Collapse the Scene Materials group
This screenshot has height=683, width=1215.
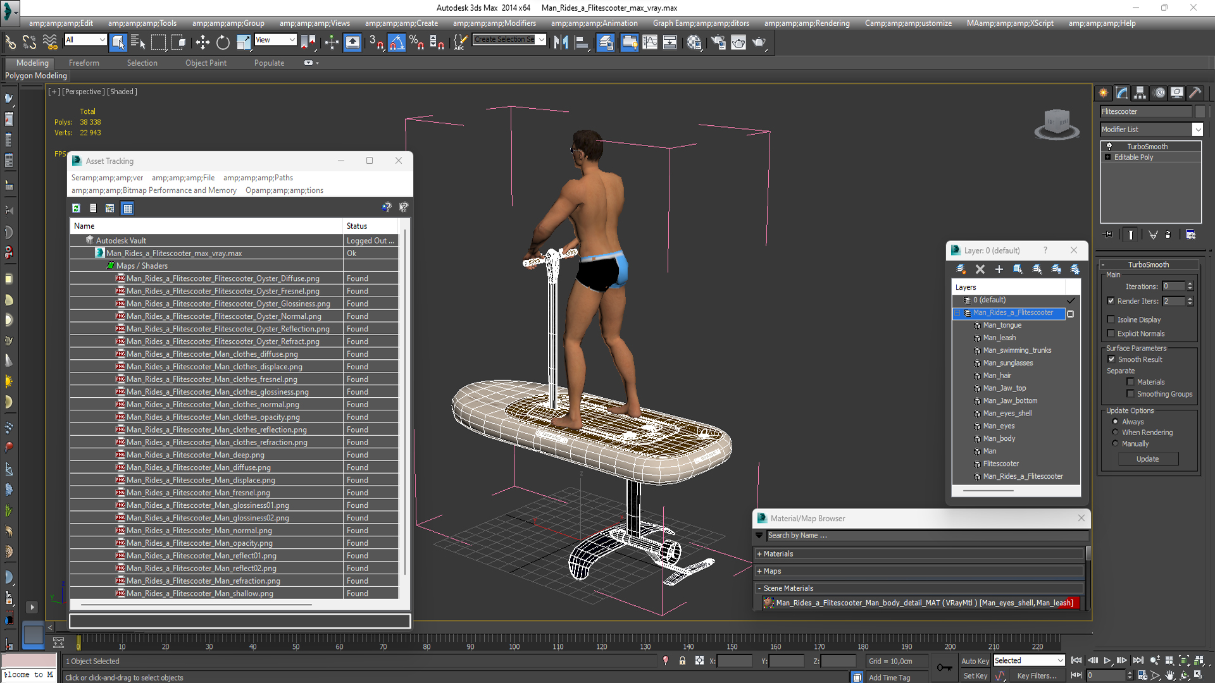(759, 588)
